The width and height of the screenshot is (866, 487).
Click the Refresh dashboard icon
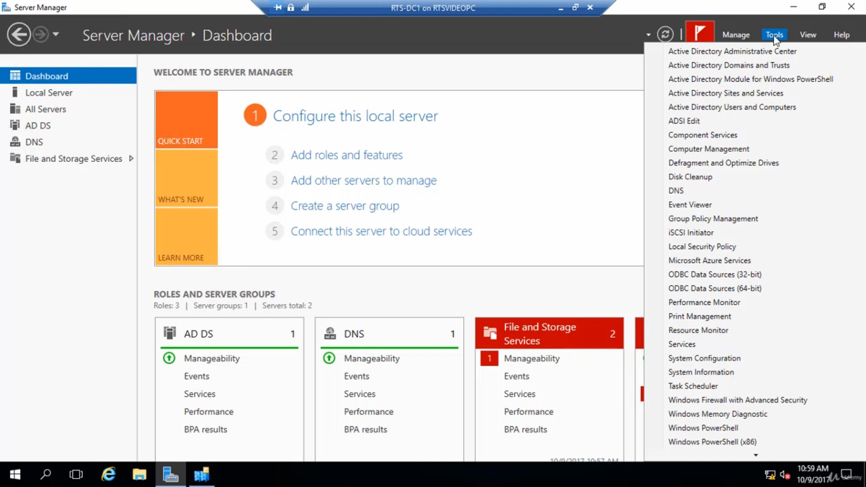(x=665, y=34)
